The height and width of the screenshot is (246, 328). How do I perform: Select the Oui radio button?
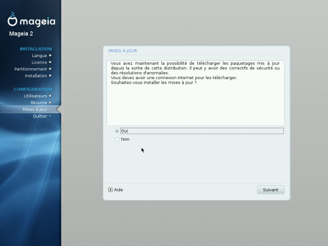(x=117, y=131)
